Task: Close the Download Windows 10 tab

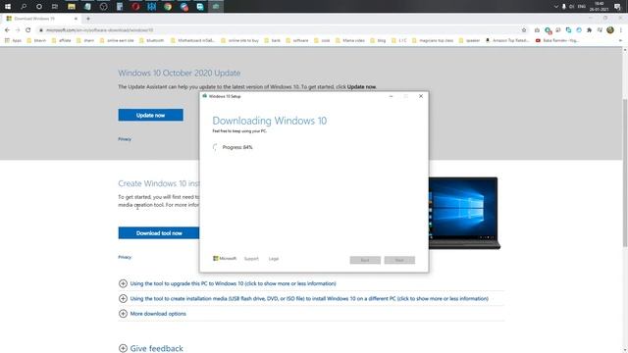Action: point(76,19)
